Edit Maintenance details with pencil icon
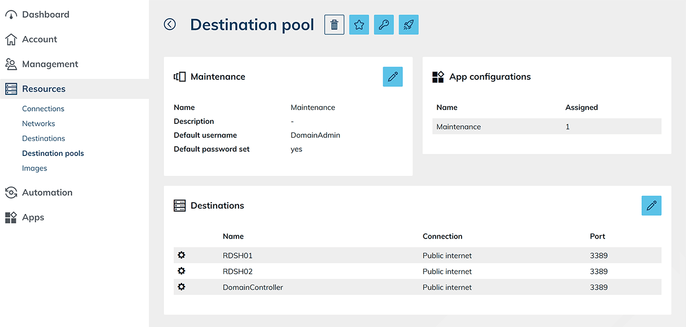 [x=392, y=77]
